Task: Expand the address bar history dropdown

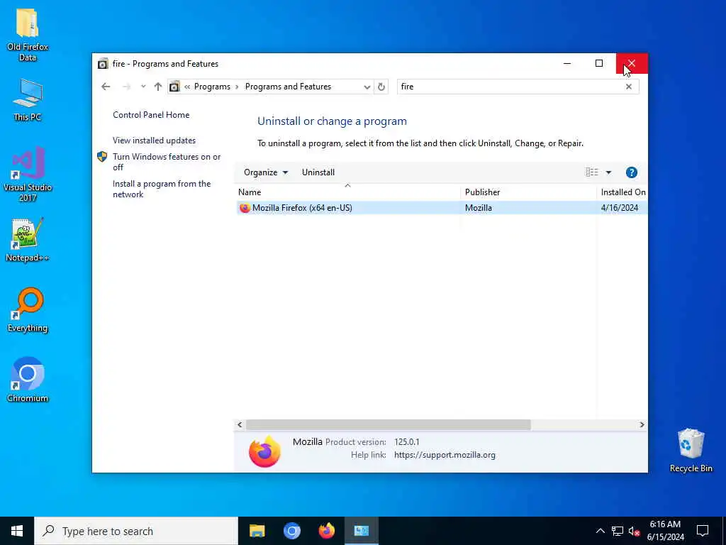Action: [x=367, y=87]
